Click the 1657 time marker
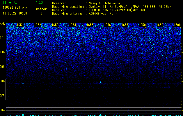Viewport: 183px width, 116px height. 125,25
